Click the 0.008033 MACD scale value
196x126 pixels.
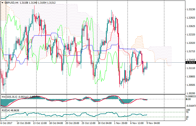pyautogui.click(x=191, y=96)
